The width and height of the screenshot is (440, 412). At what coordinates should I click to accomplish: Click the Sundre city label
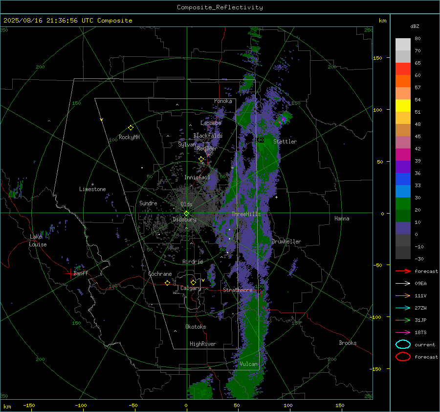pyautogui.click(x=148, y=203)
